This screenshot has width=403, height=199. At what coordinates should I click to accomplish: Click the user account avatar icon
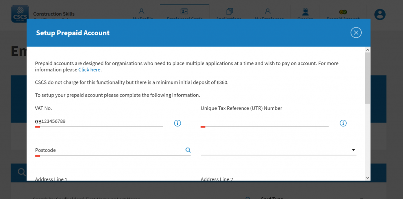click(380, 15)
